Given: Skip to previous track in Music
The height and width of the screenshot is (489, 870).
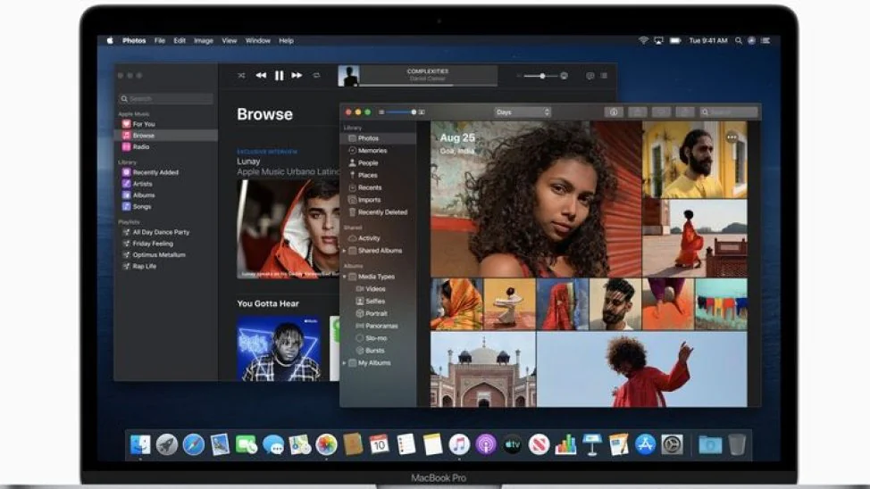Looking at the screenshot, I should pyautogui.click(x=261, y=75).
